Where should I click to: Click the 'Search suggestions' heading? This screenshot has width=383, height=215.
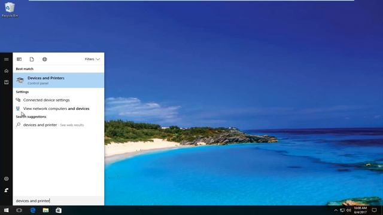click(31, 116)
